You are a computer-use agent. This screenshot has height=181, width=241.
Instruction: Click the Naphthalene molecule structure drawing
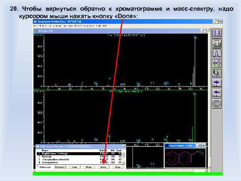[185, 158]
